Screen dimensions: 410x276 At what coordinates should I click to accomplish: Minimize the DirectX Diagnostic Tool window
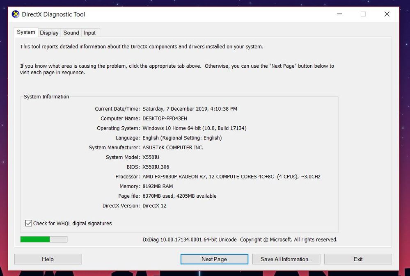click(x=340, y=14)
